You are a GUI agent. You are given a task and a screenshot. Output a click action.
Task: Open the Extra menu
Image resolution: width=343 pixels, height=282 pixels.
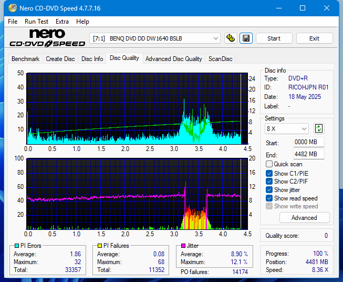tap(62, 22)
